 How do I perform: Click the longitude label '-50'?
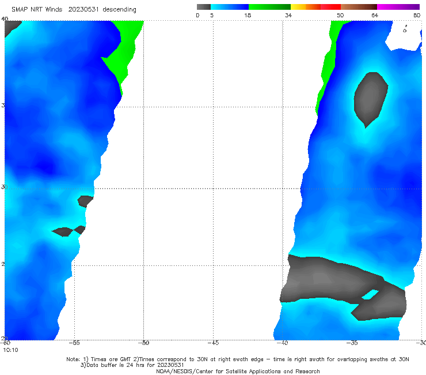click(x=144, y=343)
